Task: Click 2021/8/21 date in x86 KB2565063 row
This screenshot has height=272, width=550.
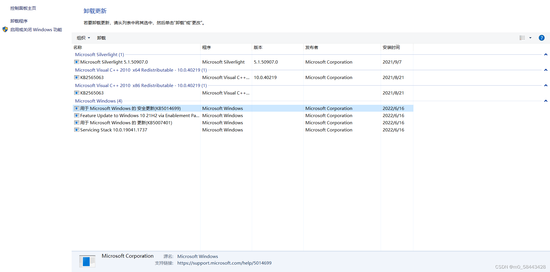Action: point(393,93)
